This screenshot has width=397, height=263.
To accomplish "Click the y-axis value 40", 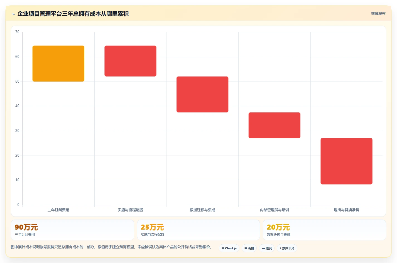I will (17, 106).
